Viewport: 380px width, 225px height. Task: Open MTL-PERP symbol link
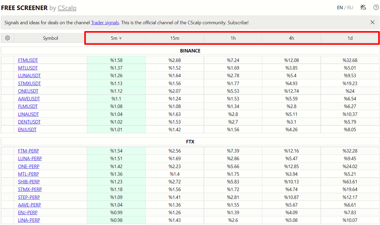pyautogui.click(x=28, y=174)
